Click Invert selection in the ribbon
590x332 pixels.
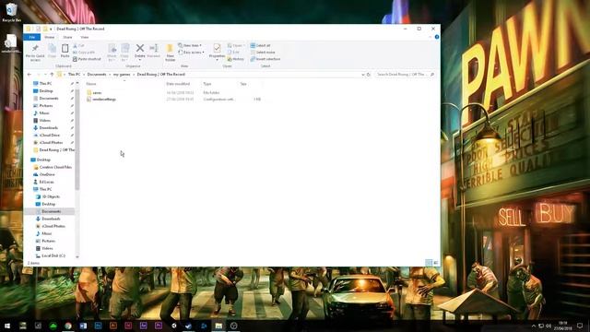coord(265,59)
